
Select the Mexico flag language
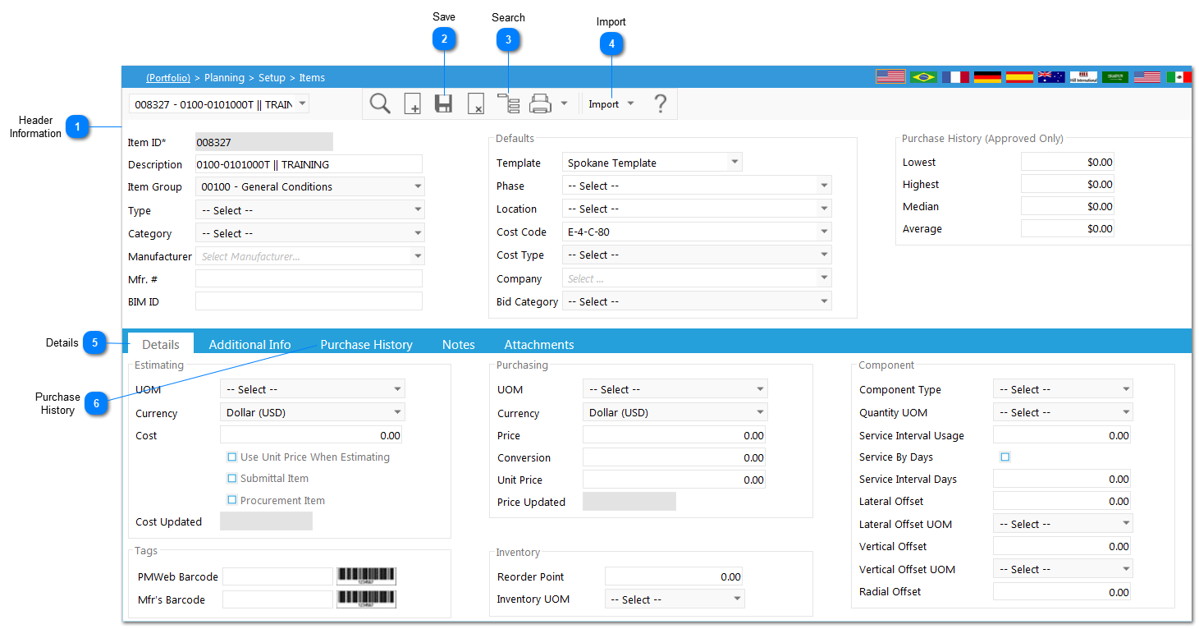pyautogui.click(x=1178, y=77)
